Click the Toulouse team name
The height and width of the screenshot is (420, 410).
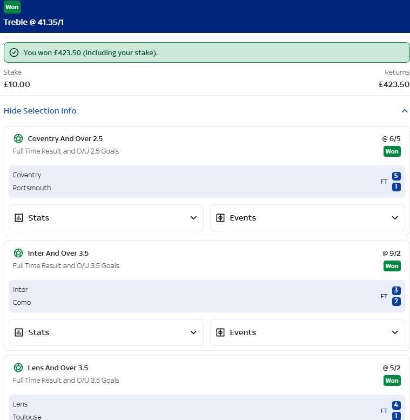(27, 417)
